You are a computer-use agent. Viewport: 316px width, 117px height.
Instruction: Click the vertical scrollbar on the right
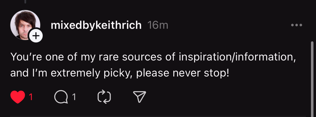(x=312, y=79)
